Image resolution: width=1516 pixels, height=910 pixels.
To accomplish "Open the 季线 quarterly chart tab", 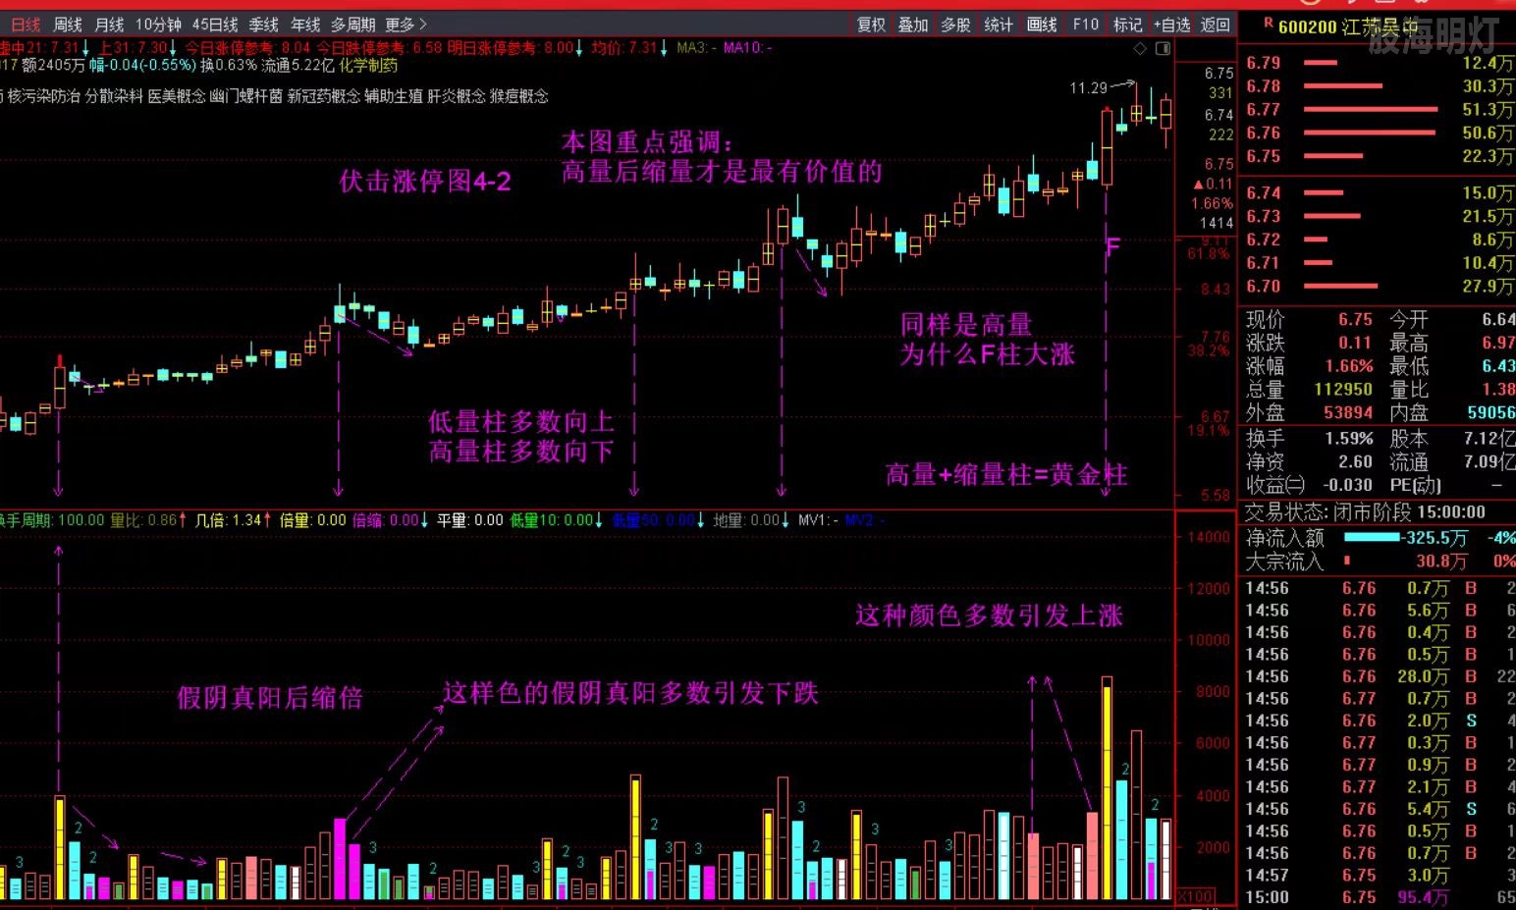I will click(x=263, y=25).
